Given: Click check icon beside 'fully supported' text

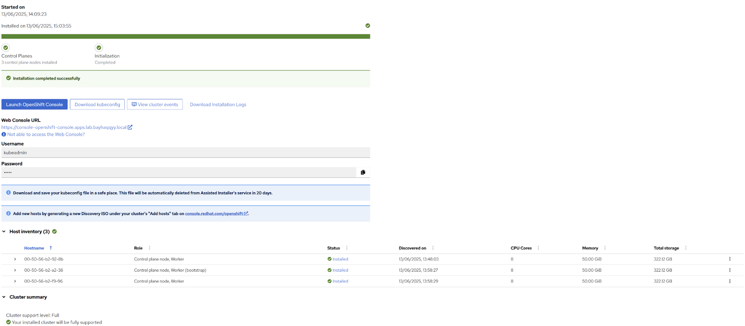Looking at the screenshot, I should [x=8, y=322].
